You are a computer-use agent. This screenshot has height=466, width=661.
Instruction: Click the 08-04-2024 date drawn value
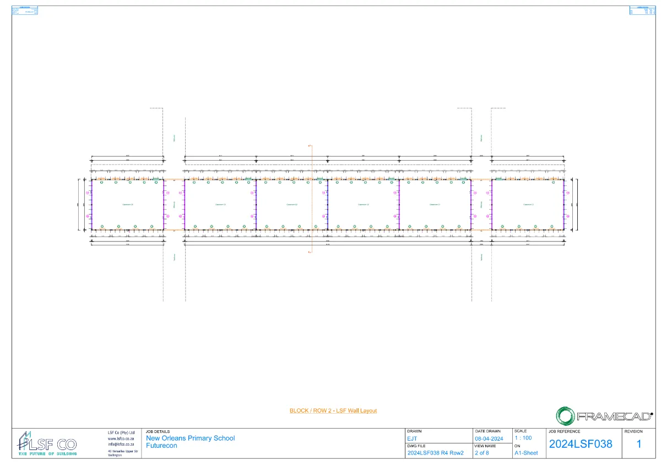coord(489,438)
